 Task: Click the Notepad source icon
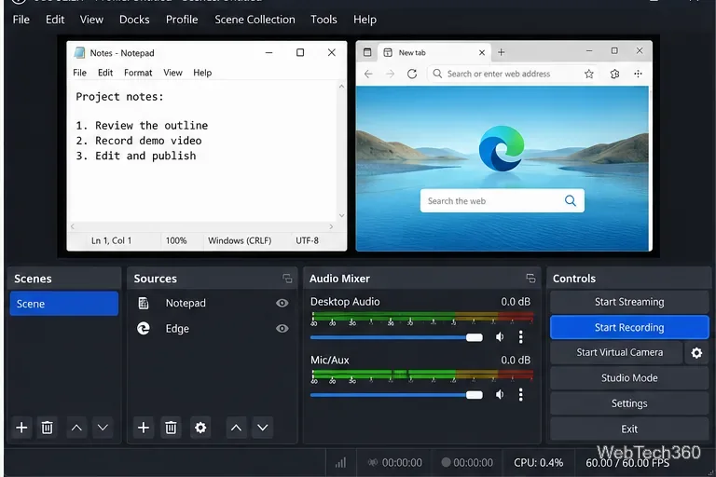pos(144,303)
